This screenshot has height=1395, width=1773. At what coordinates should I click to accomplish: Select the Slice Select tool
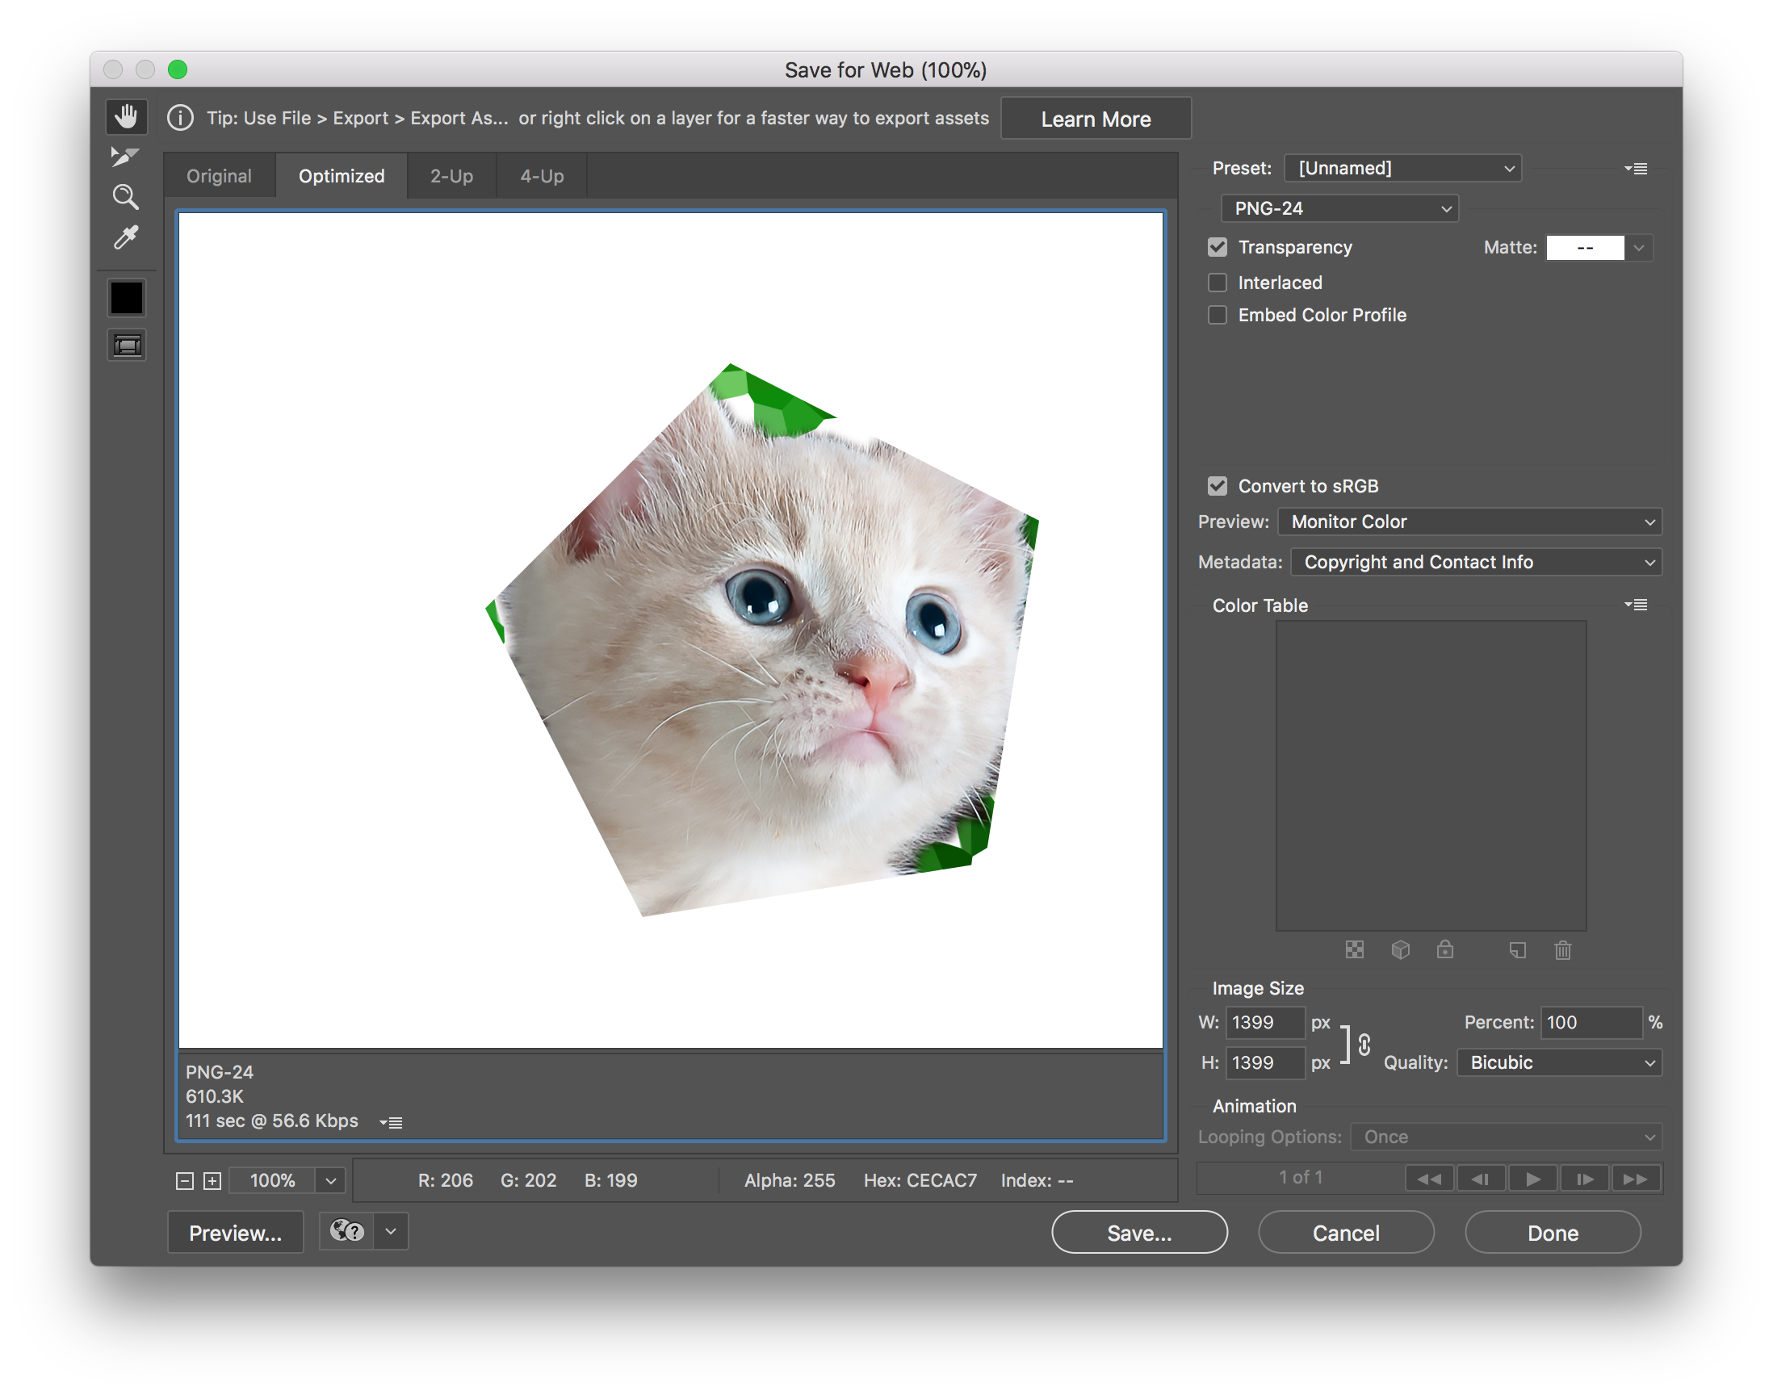pos(126,156)
